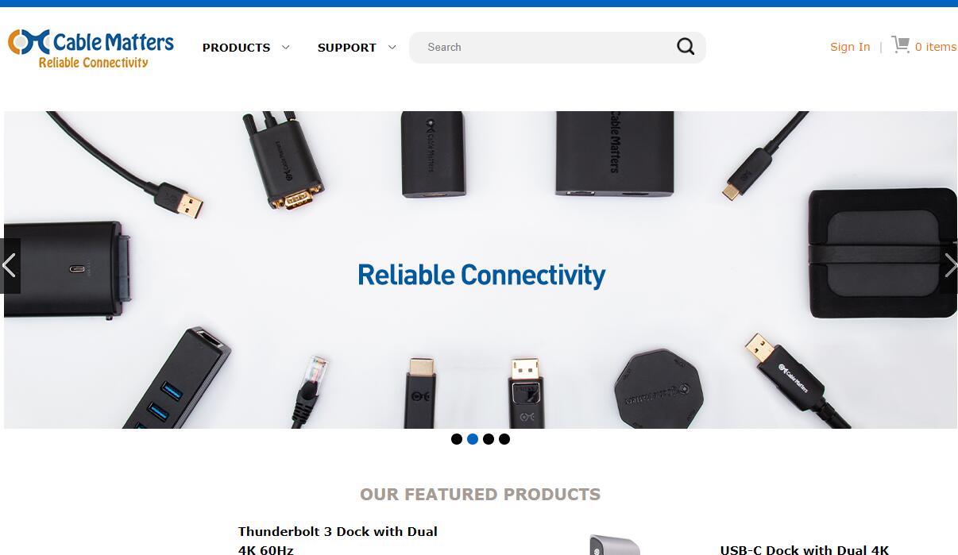Select the first carousel indicator dot

point(457,439)
